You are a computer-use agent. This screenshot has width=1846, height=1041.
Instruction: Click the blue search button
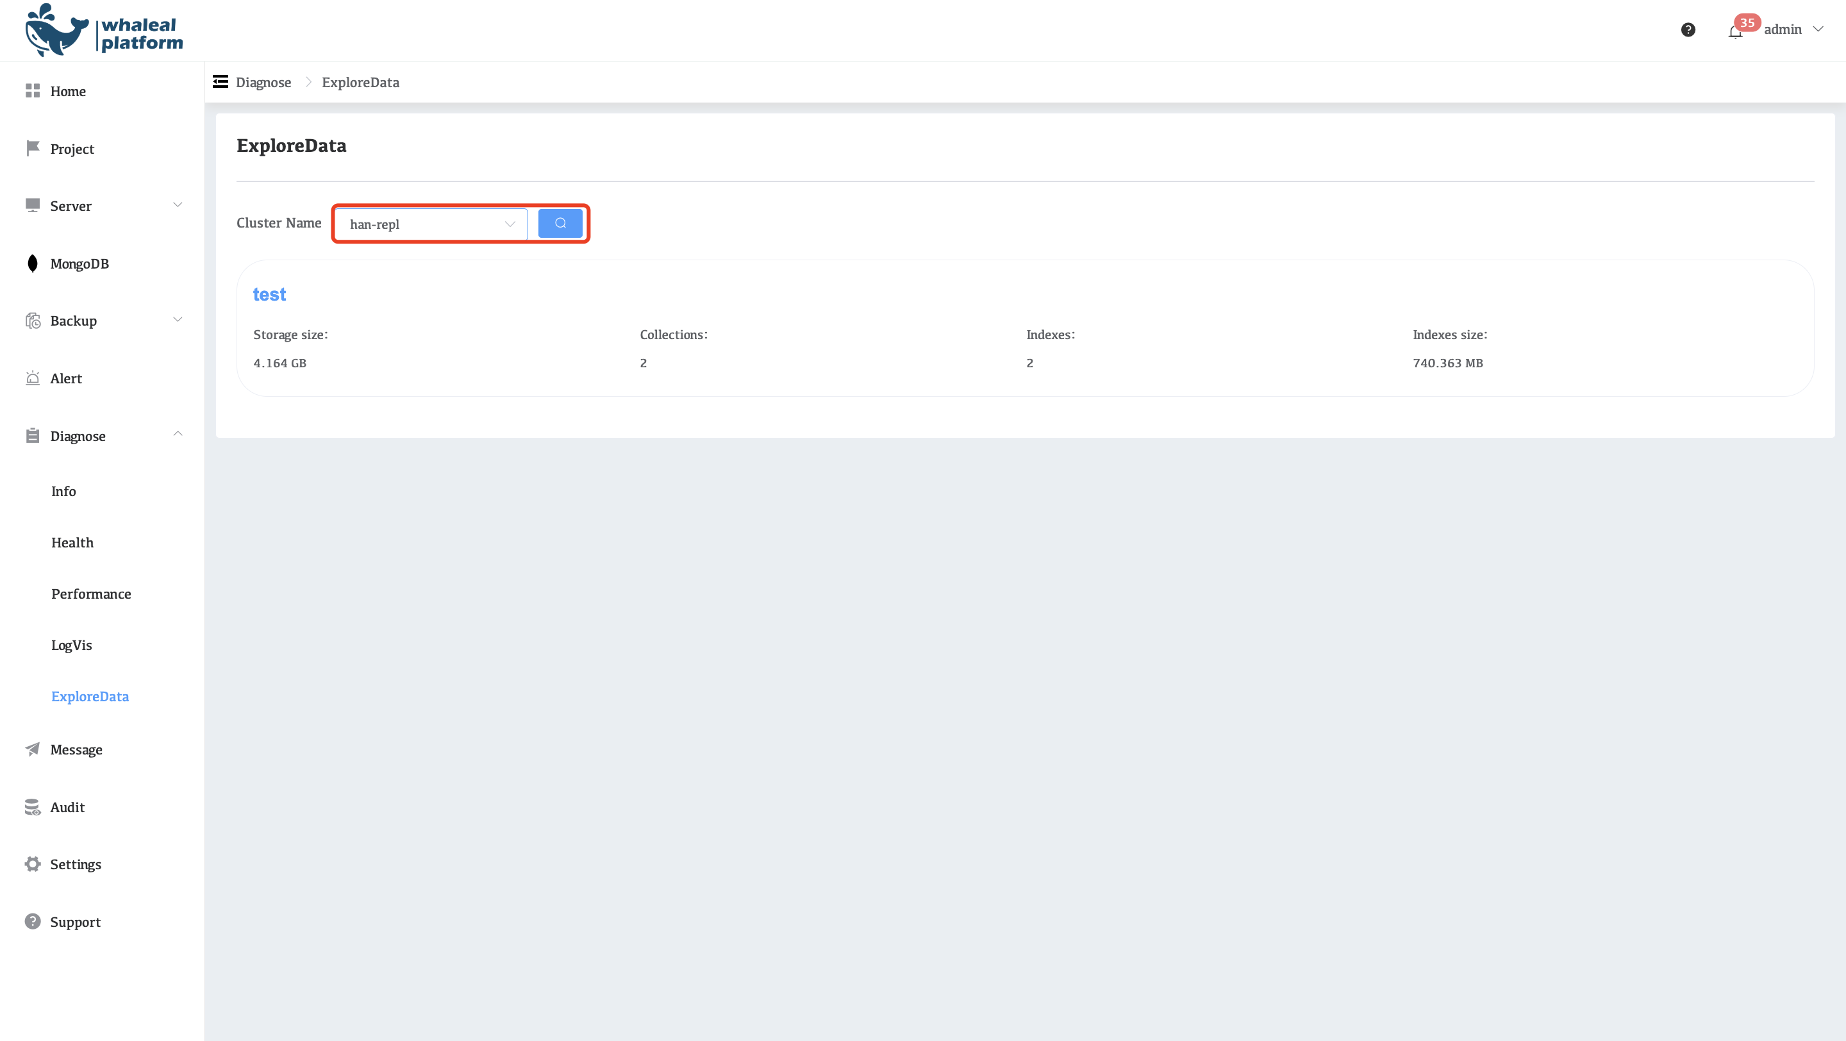pos(560,224)
